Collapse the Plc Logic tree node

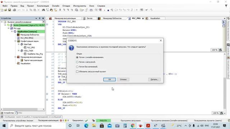[9, 28]
